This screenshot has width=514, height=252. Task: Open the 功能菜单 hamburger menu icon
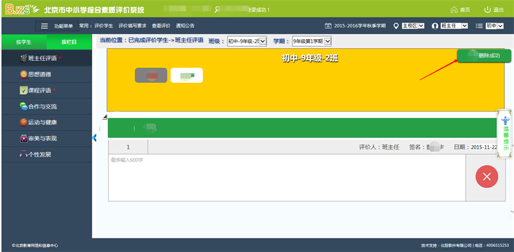tap(44, 26)
